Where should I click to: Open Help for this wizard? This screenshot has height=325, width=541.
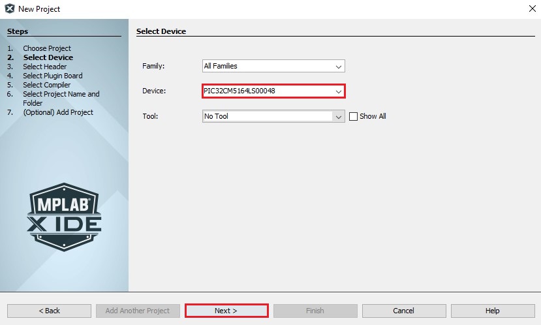tap(492, 311)
